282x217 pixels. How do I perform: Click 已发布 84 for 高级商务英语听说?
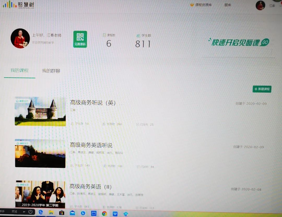tap(145, 167)
